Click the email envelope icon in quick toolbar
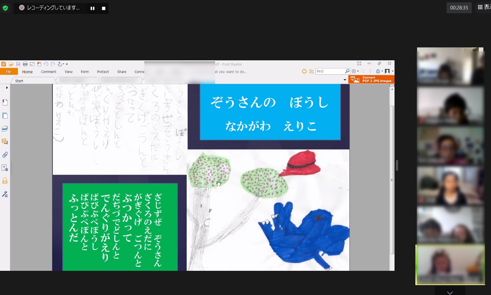 [x=32, y=64]
